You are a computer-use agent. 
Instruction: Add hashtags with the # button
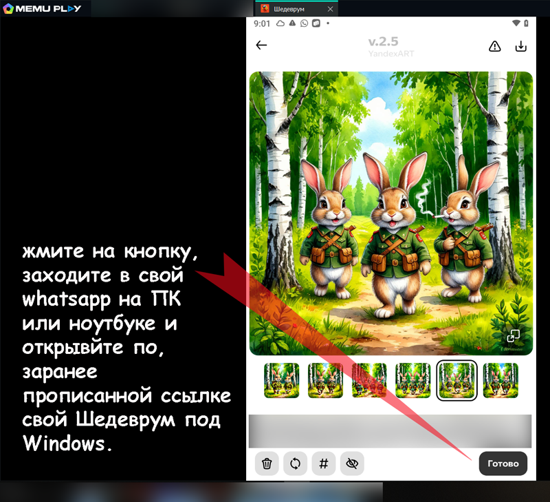(x=324, y=463)
